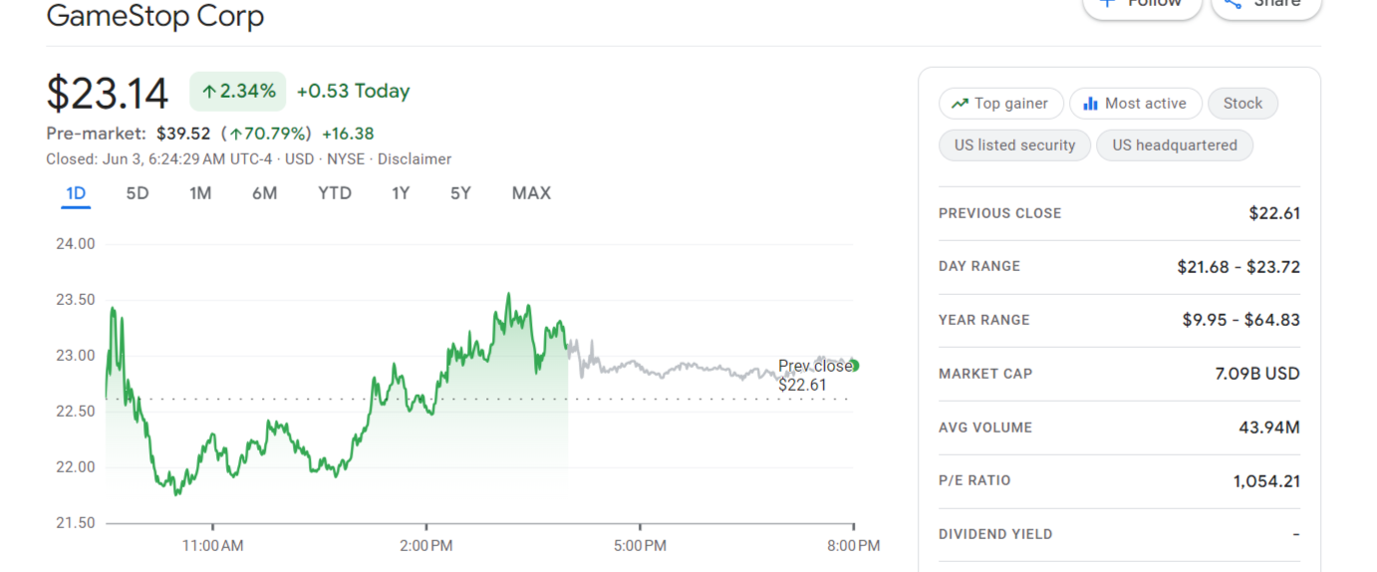Click the GameStop Corp heading
1377x572 pixels.
click(x=155, y=16)
